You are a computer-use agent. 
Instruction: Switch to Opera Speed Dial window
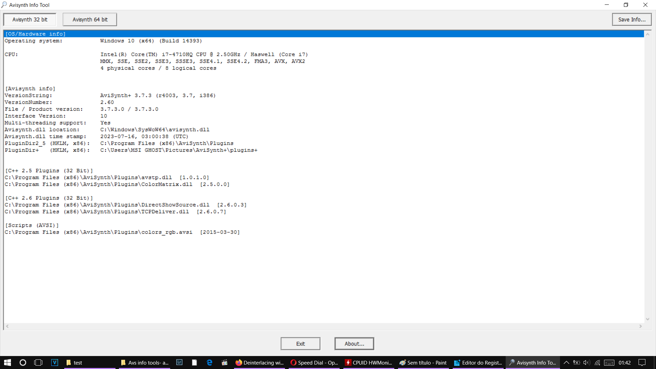314,363
